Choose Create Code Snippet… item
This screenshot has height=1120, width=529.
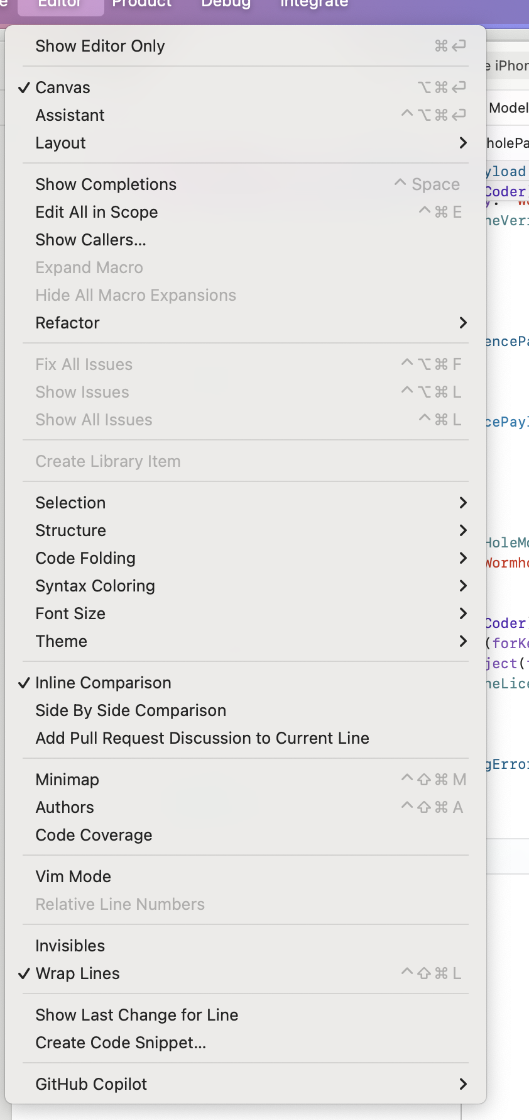click(x=121, y=1043)
